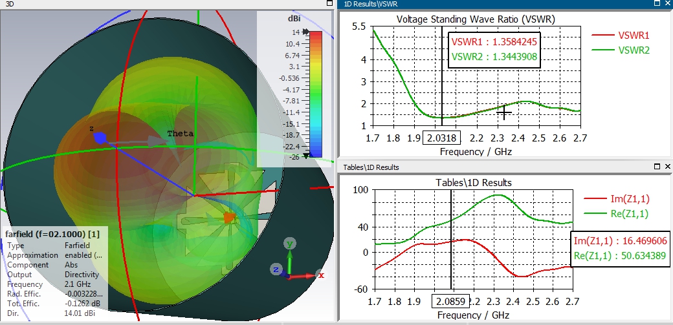
Task: Click the Frequency / GHz label under the VSWR plot
Action: [476, 151]
